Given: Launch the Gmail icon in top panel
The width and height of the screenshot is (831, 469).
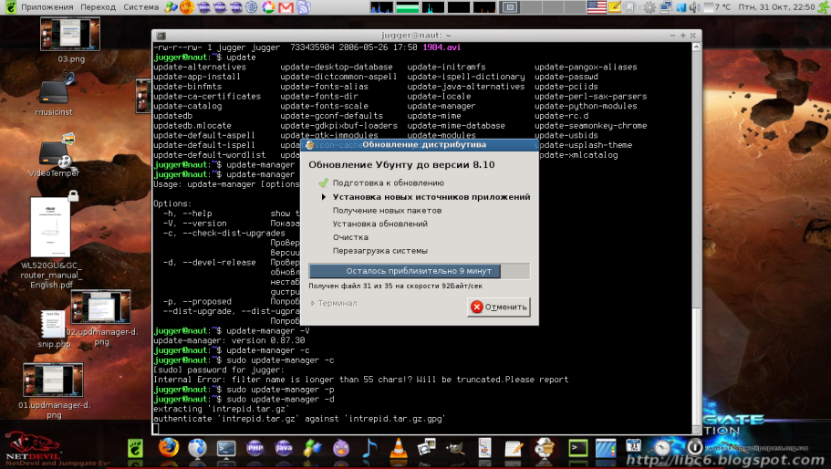Looking at the screenshot, I should [286, 7].
